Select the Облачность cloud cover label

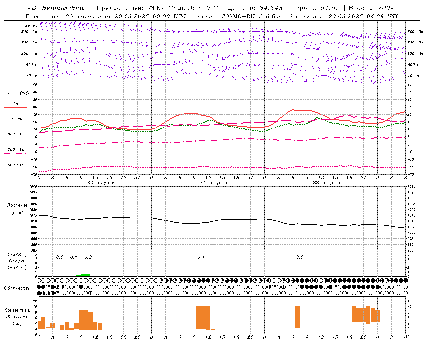17,288
